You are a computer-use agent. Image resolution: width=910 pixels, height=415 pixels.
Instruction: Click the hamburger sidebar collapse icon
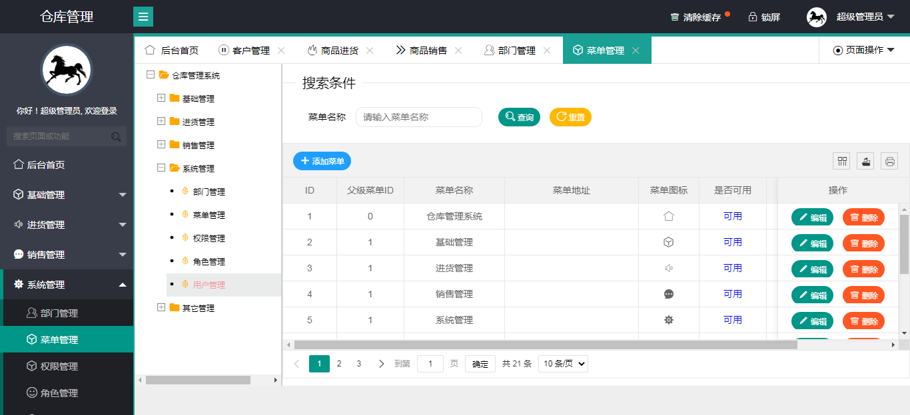coord(143,17)
